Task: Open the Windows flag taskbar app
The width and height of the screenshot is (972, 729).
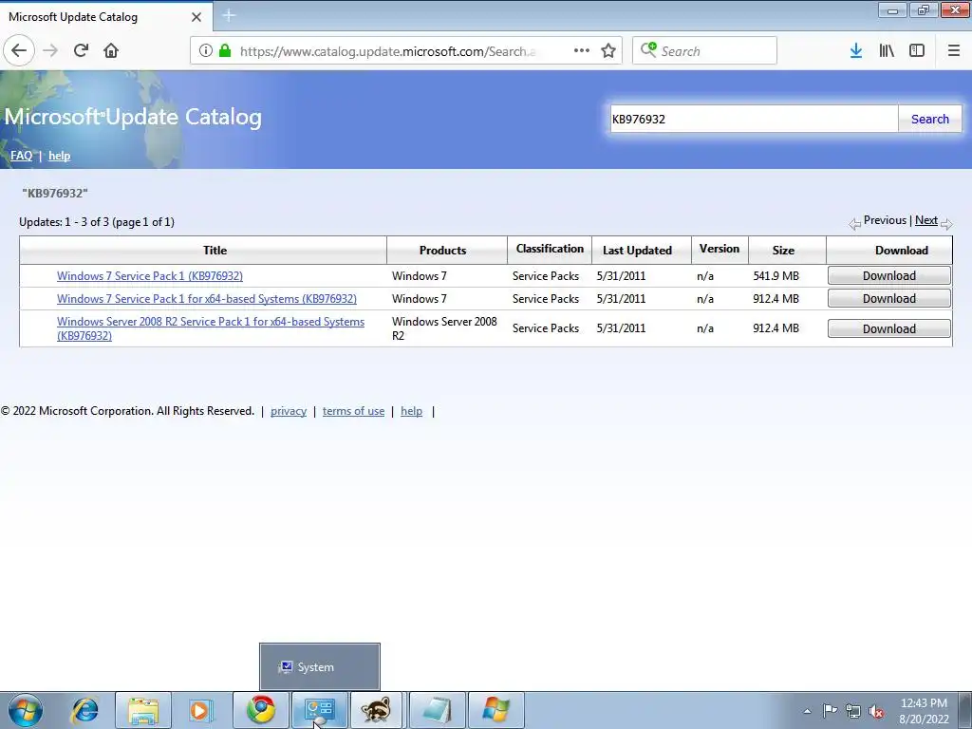Action: tap(496, 710)
